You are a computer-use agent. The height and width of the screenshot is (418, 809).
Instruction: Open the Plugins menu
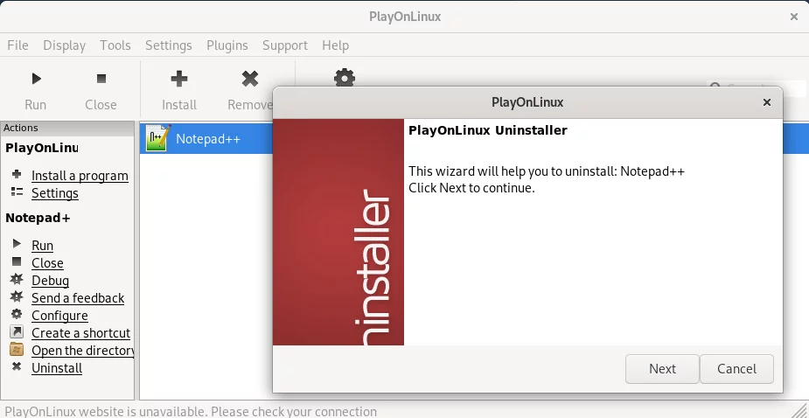[x=227, y=45]
